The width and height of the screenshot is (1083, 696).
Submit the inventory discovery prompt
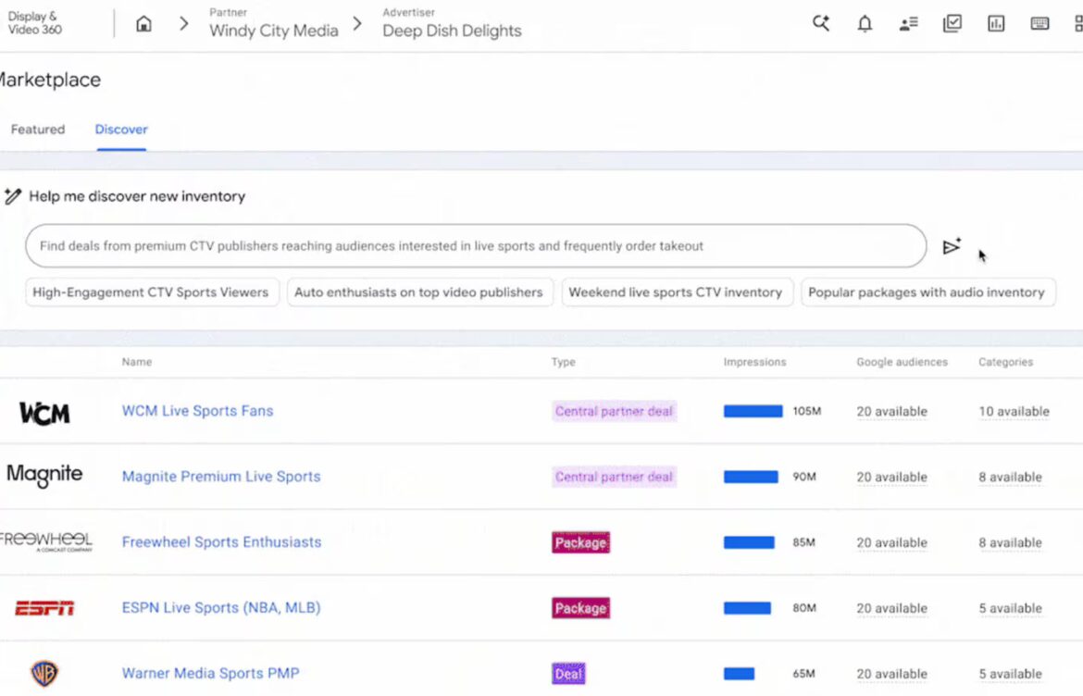click(952, 246)
